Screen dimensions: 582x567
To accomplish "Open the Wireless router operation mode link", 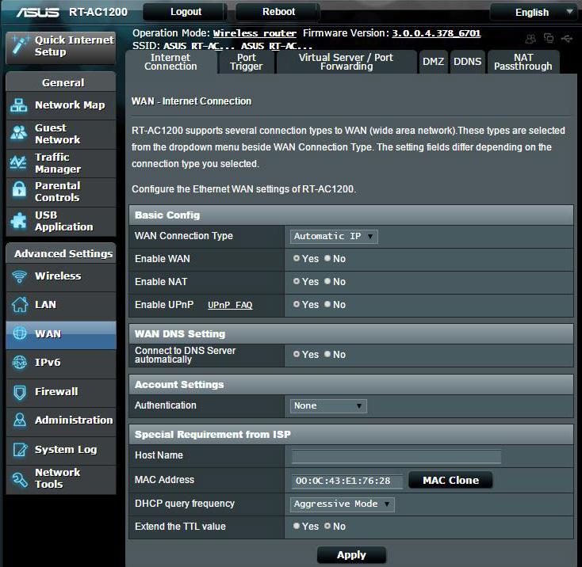I will pyautogui.click(x=255, y=33).
